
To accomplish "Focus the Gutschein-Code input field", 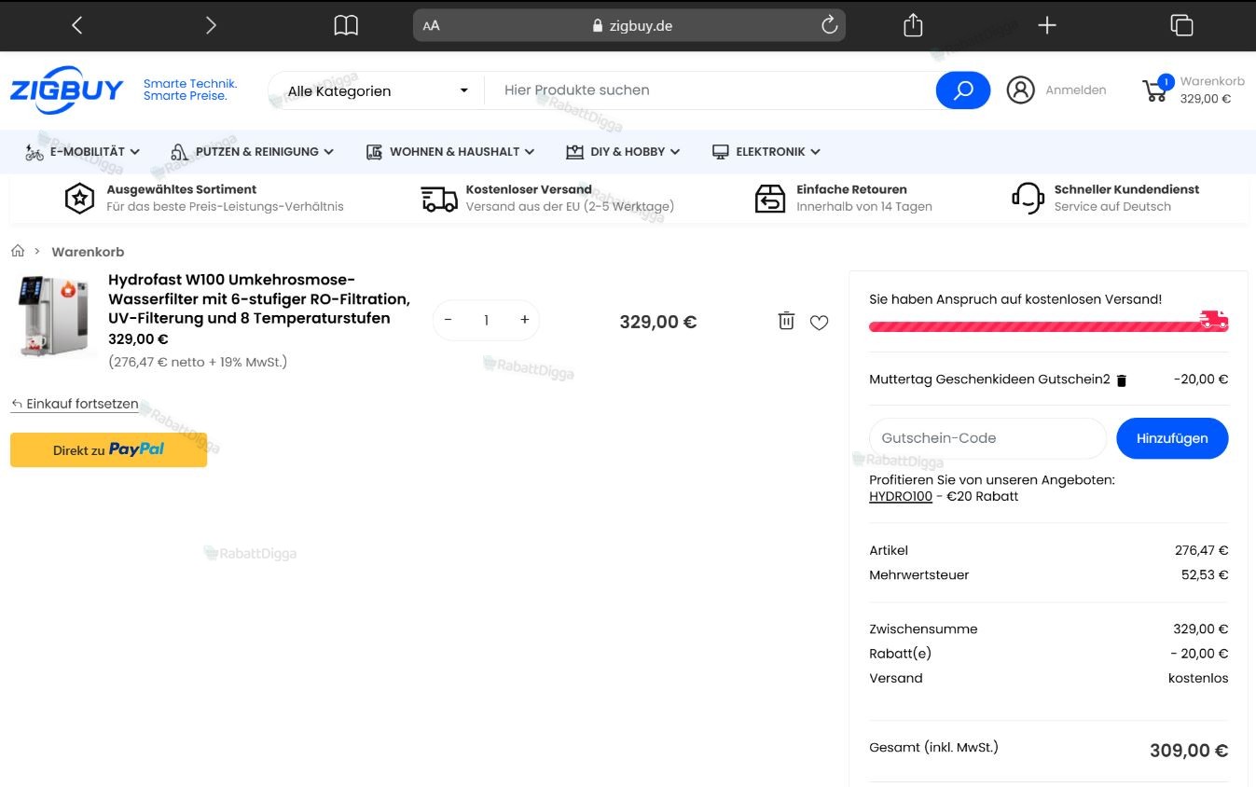I will (x=987, y=438).
